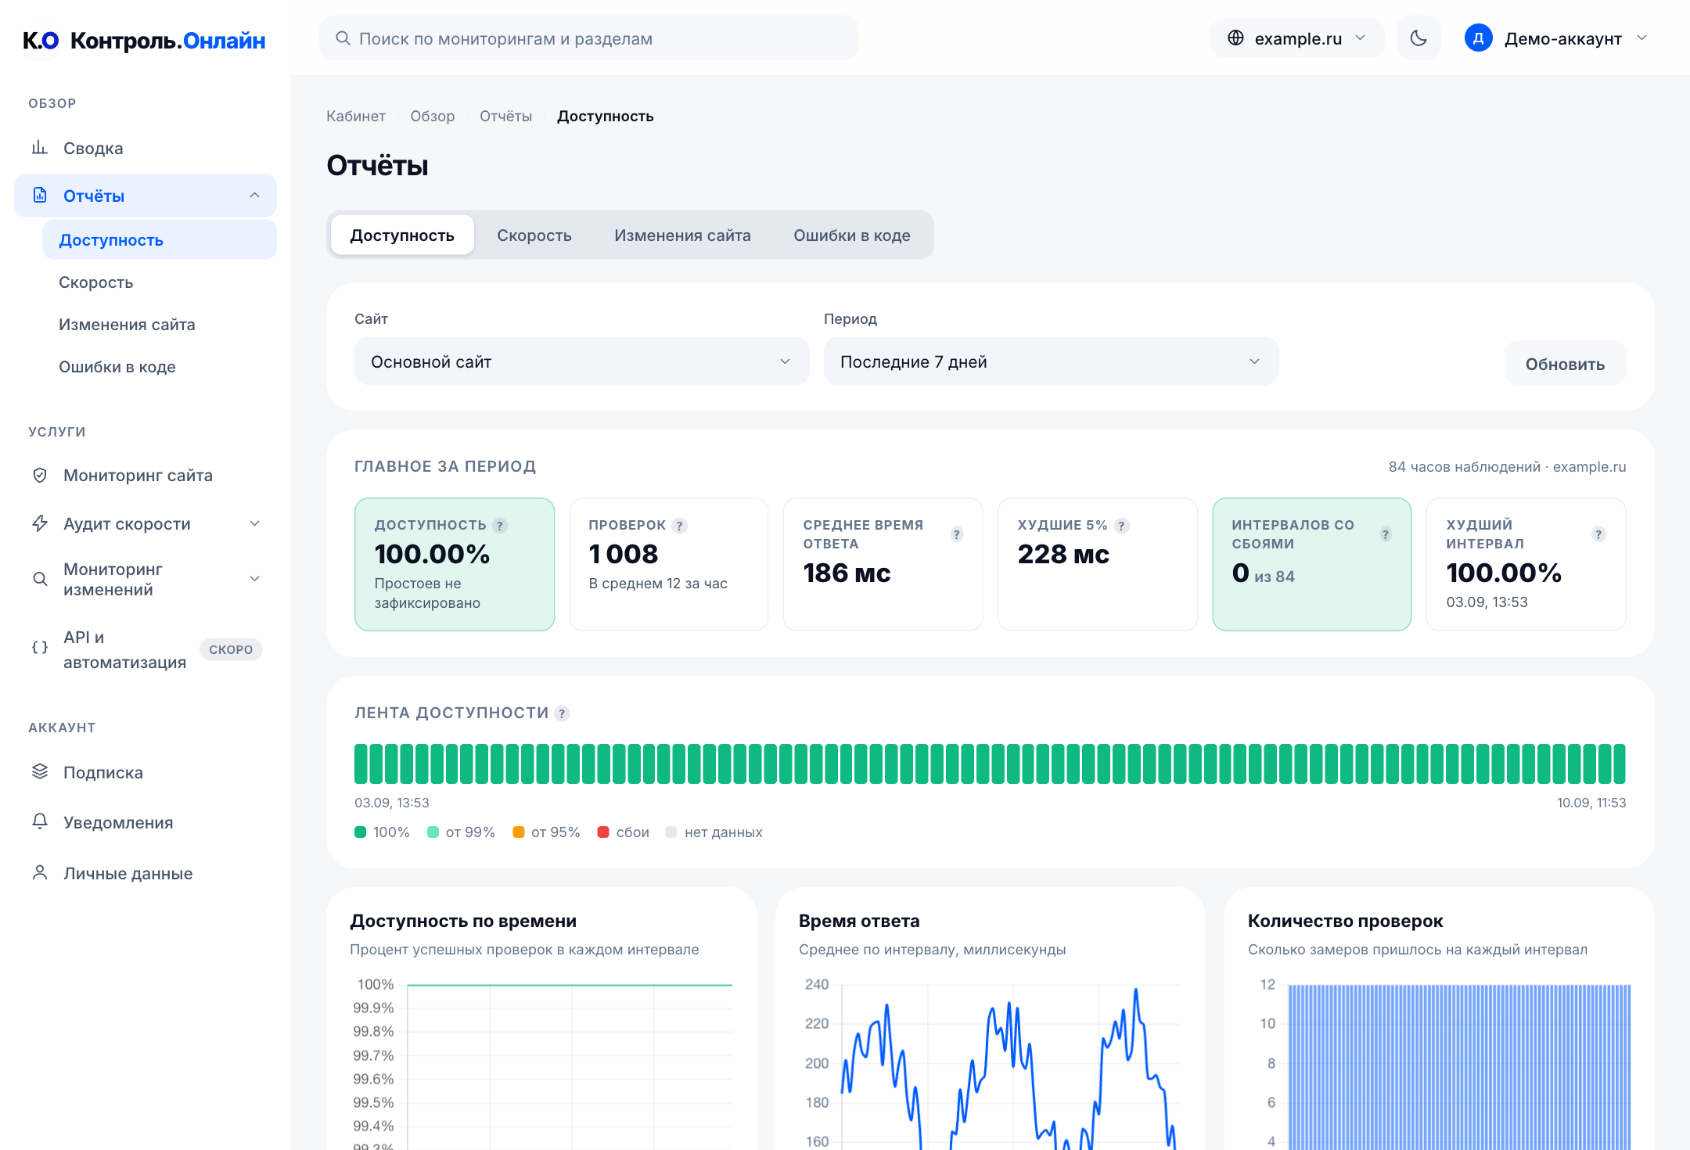Click the Отчёты document icon
The image size is (1690, 1150).
pos(40,195)
